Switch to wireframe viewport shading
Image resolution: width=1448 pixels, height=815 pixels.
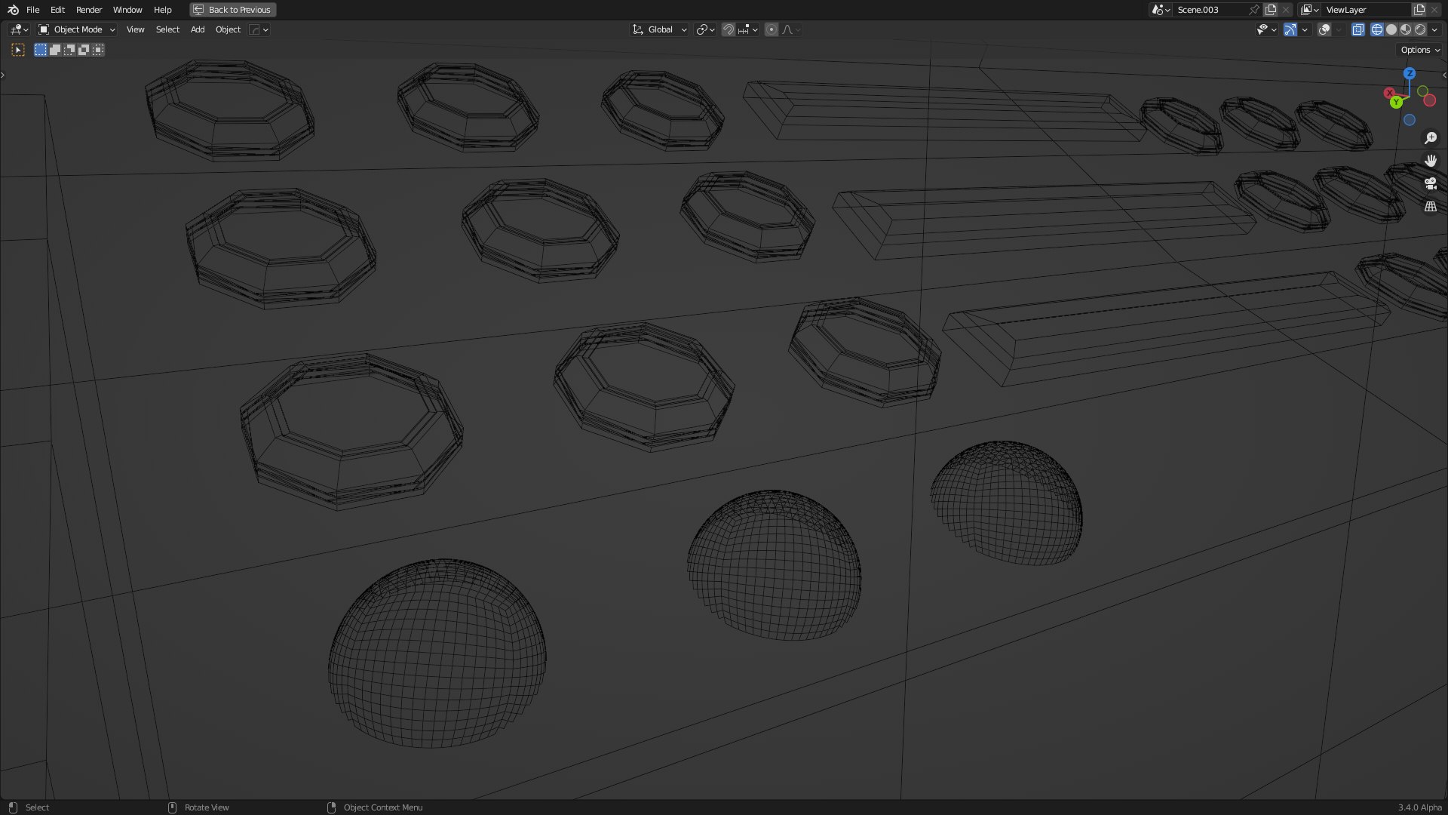click(x=1377, y=29)
